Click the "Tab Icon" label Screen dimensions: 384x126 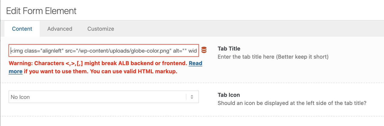point(229,95)
